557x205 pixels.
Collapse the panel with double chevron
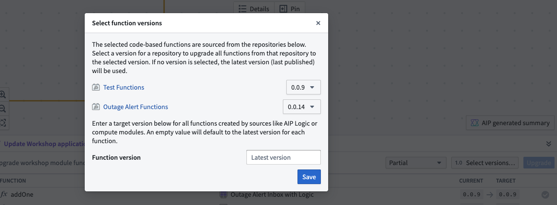(549, 144)
